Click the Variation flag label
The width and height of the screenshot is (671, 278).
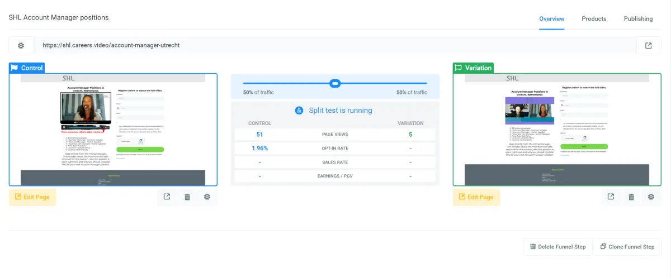point(473,68)
